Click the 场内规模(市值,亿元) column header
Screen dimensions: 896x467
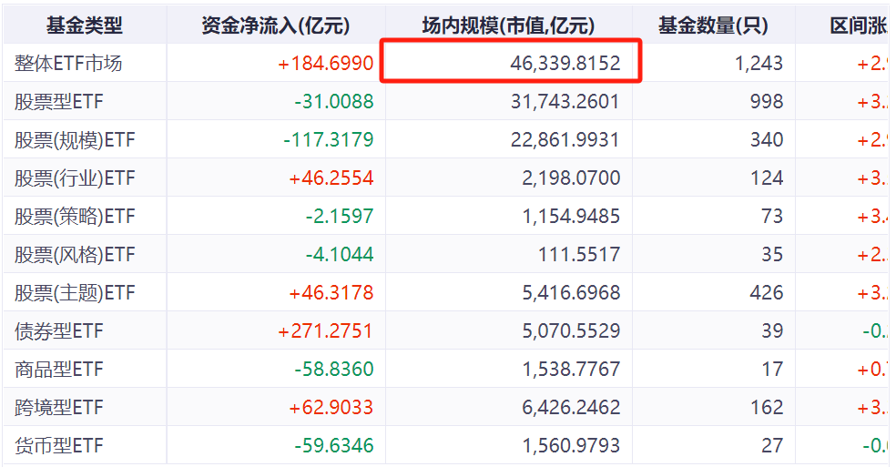click(x=508, y=25)
